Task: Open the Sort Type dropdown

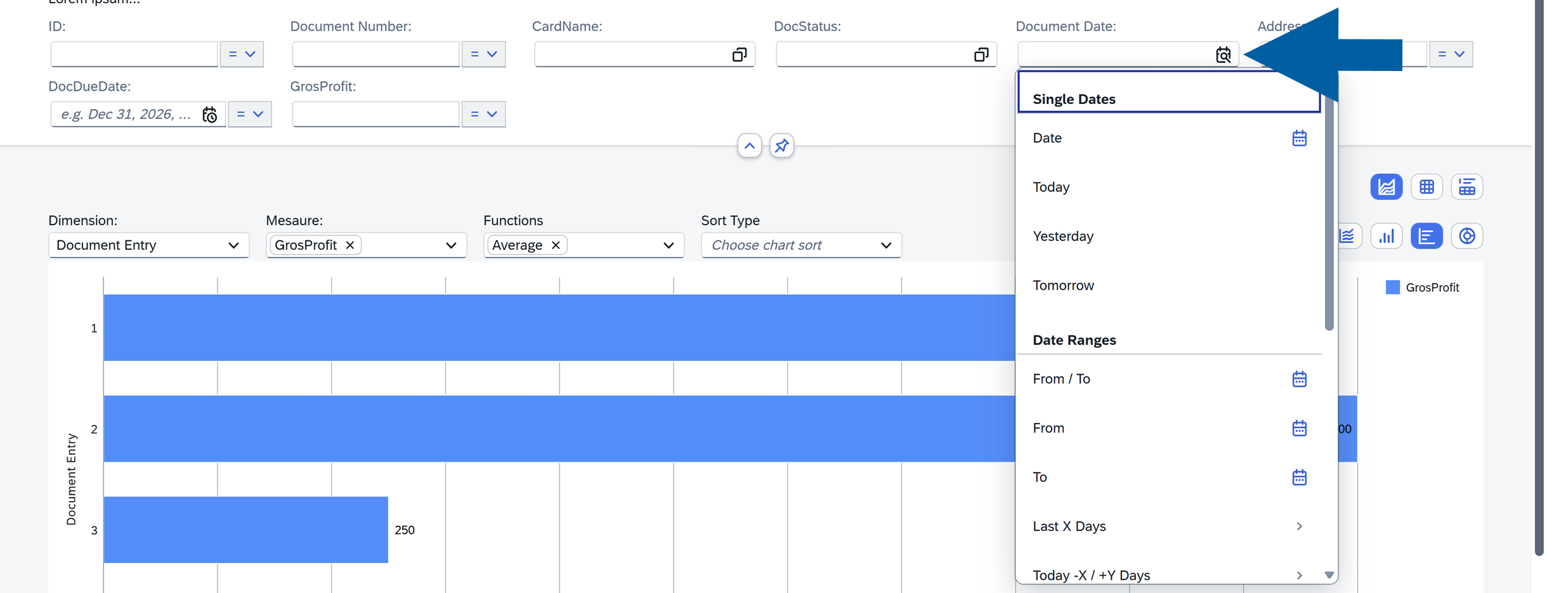Action: click(885, 245)
